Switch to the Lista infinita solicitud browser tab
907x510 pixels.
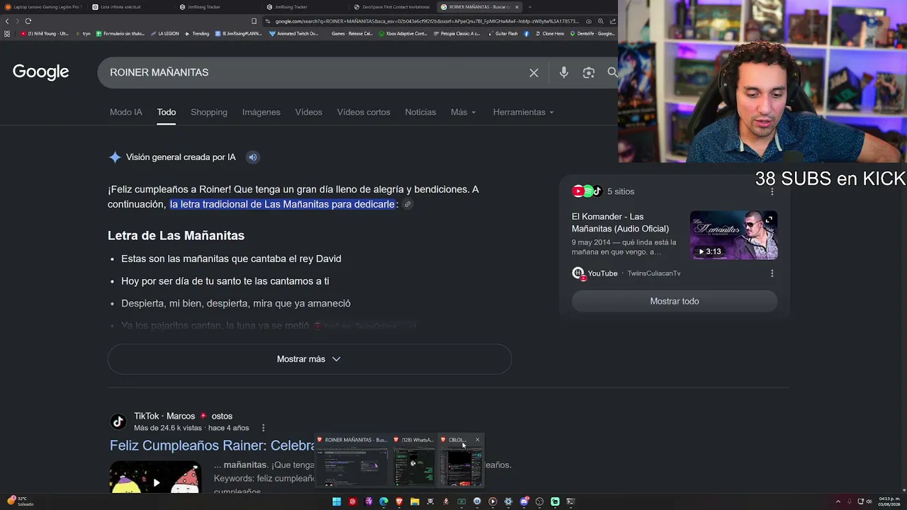coord(130,7)
